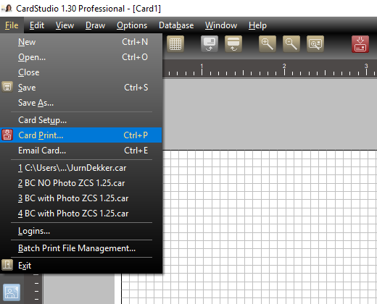
Task: Click the rotate card toolbar icon
Action: [210, 44]
